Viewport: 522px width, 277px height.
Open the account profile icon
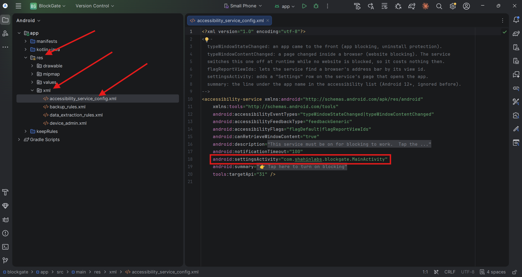[466, 6]
